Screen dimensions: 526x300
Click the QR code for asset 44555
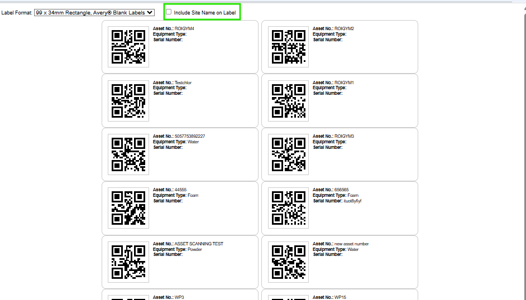[128, 208]
